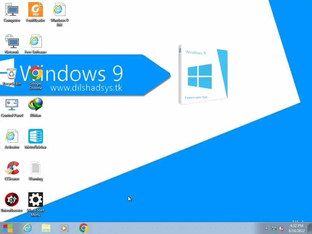Open Windows Media Player from the taskbar
This screenshot has width=312, height=234.
click(65, 228)
